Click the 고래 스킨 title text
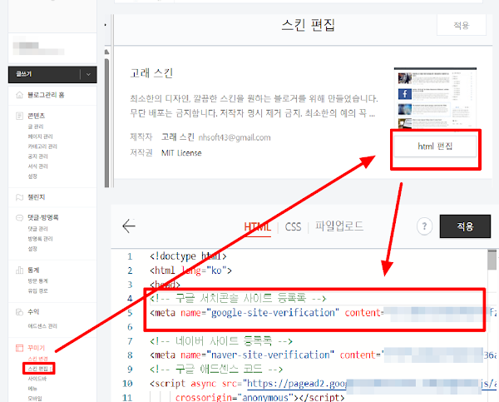This screenshot has width=499, height=402. point(151,73)
